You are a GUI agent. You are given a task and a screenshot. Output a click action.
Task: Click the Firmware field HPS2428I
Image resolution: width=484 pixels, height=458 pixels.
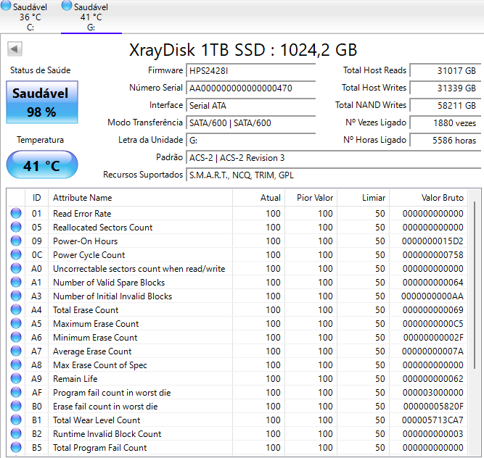(251, 71)
